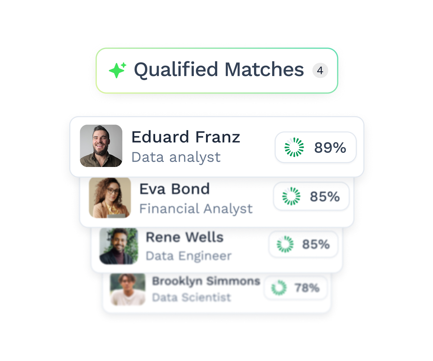
Task: Open Eva Bond's profile photo
Action: pyautogui.click(x=110, y=197)
